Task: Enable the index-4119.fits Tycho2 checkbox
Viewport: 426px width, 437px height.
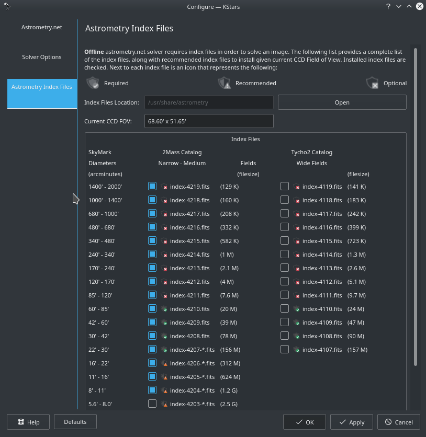Action: (285, 186)
